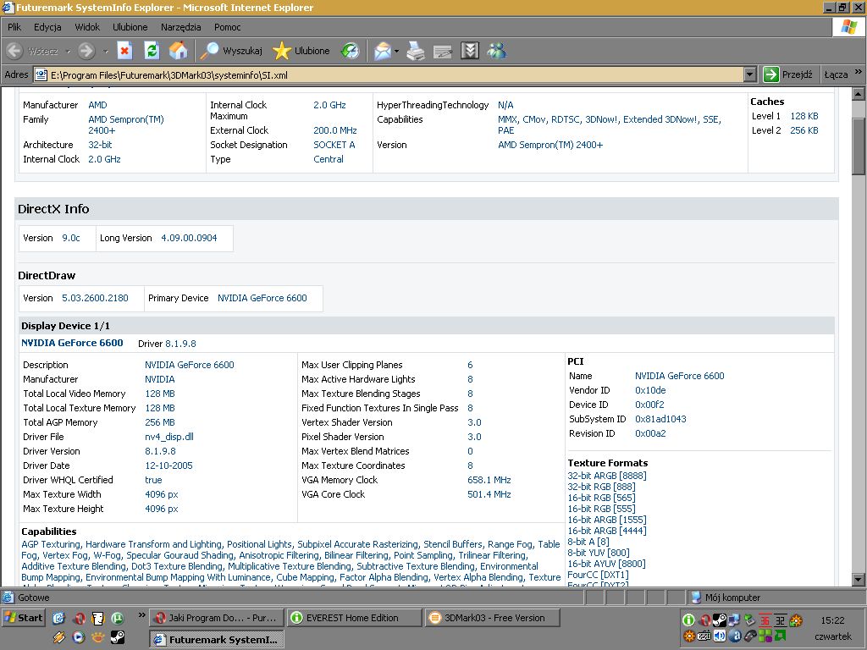
Task: Open the Back button history dropdown arrow
Action: point(68,52)
